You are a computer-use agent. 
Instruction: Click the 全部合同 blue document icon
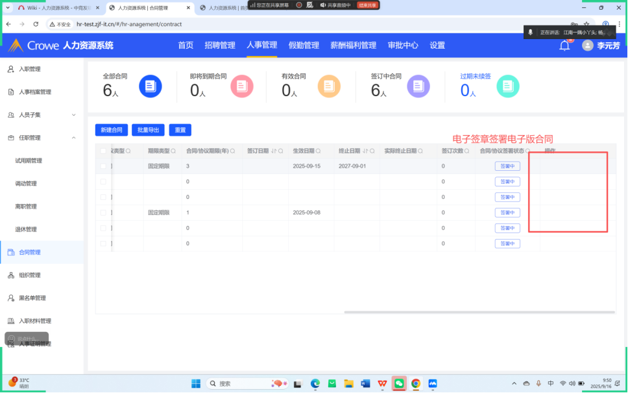pyautogui.click(x=151, y=86)
